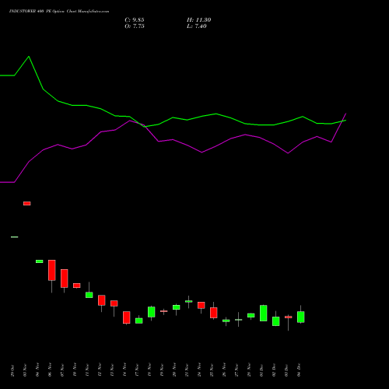Image resolution: width=389 pixels, height=389 pixels.
Task: Click the 06 Nov date label
Action: tap(51, 370)
